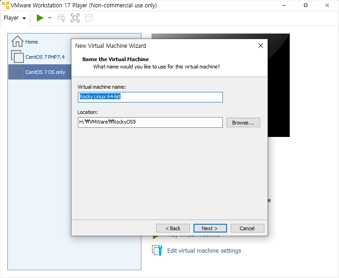Click the Unity mode toolbar icon
This screenshot has width=339, height=278.
(89, 18)
